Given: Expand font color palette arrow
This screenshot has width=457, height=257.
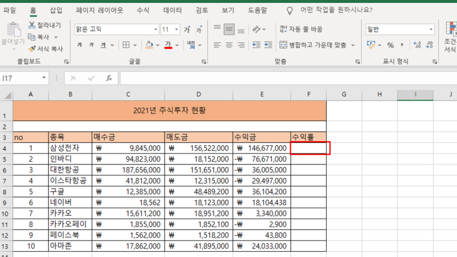Looking at the screenshot, I should 177,45.
